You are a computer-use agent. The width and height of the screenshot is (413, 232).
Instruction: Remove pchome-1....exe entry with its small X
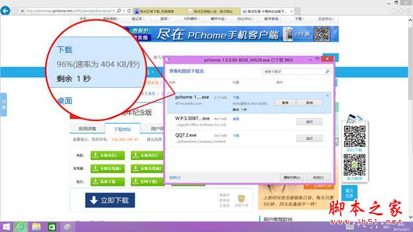pos(327,95)
